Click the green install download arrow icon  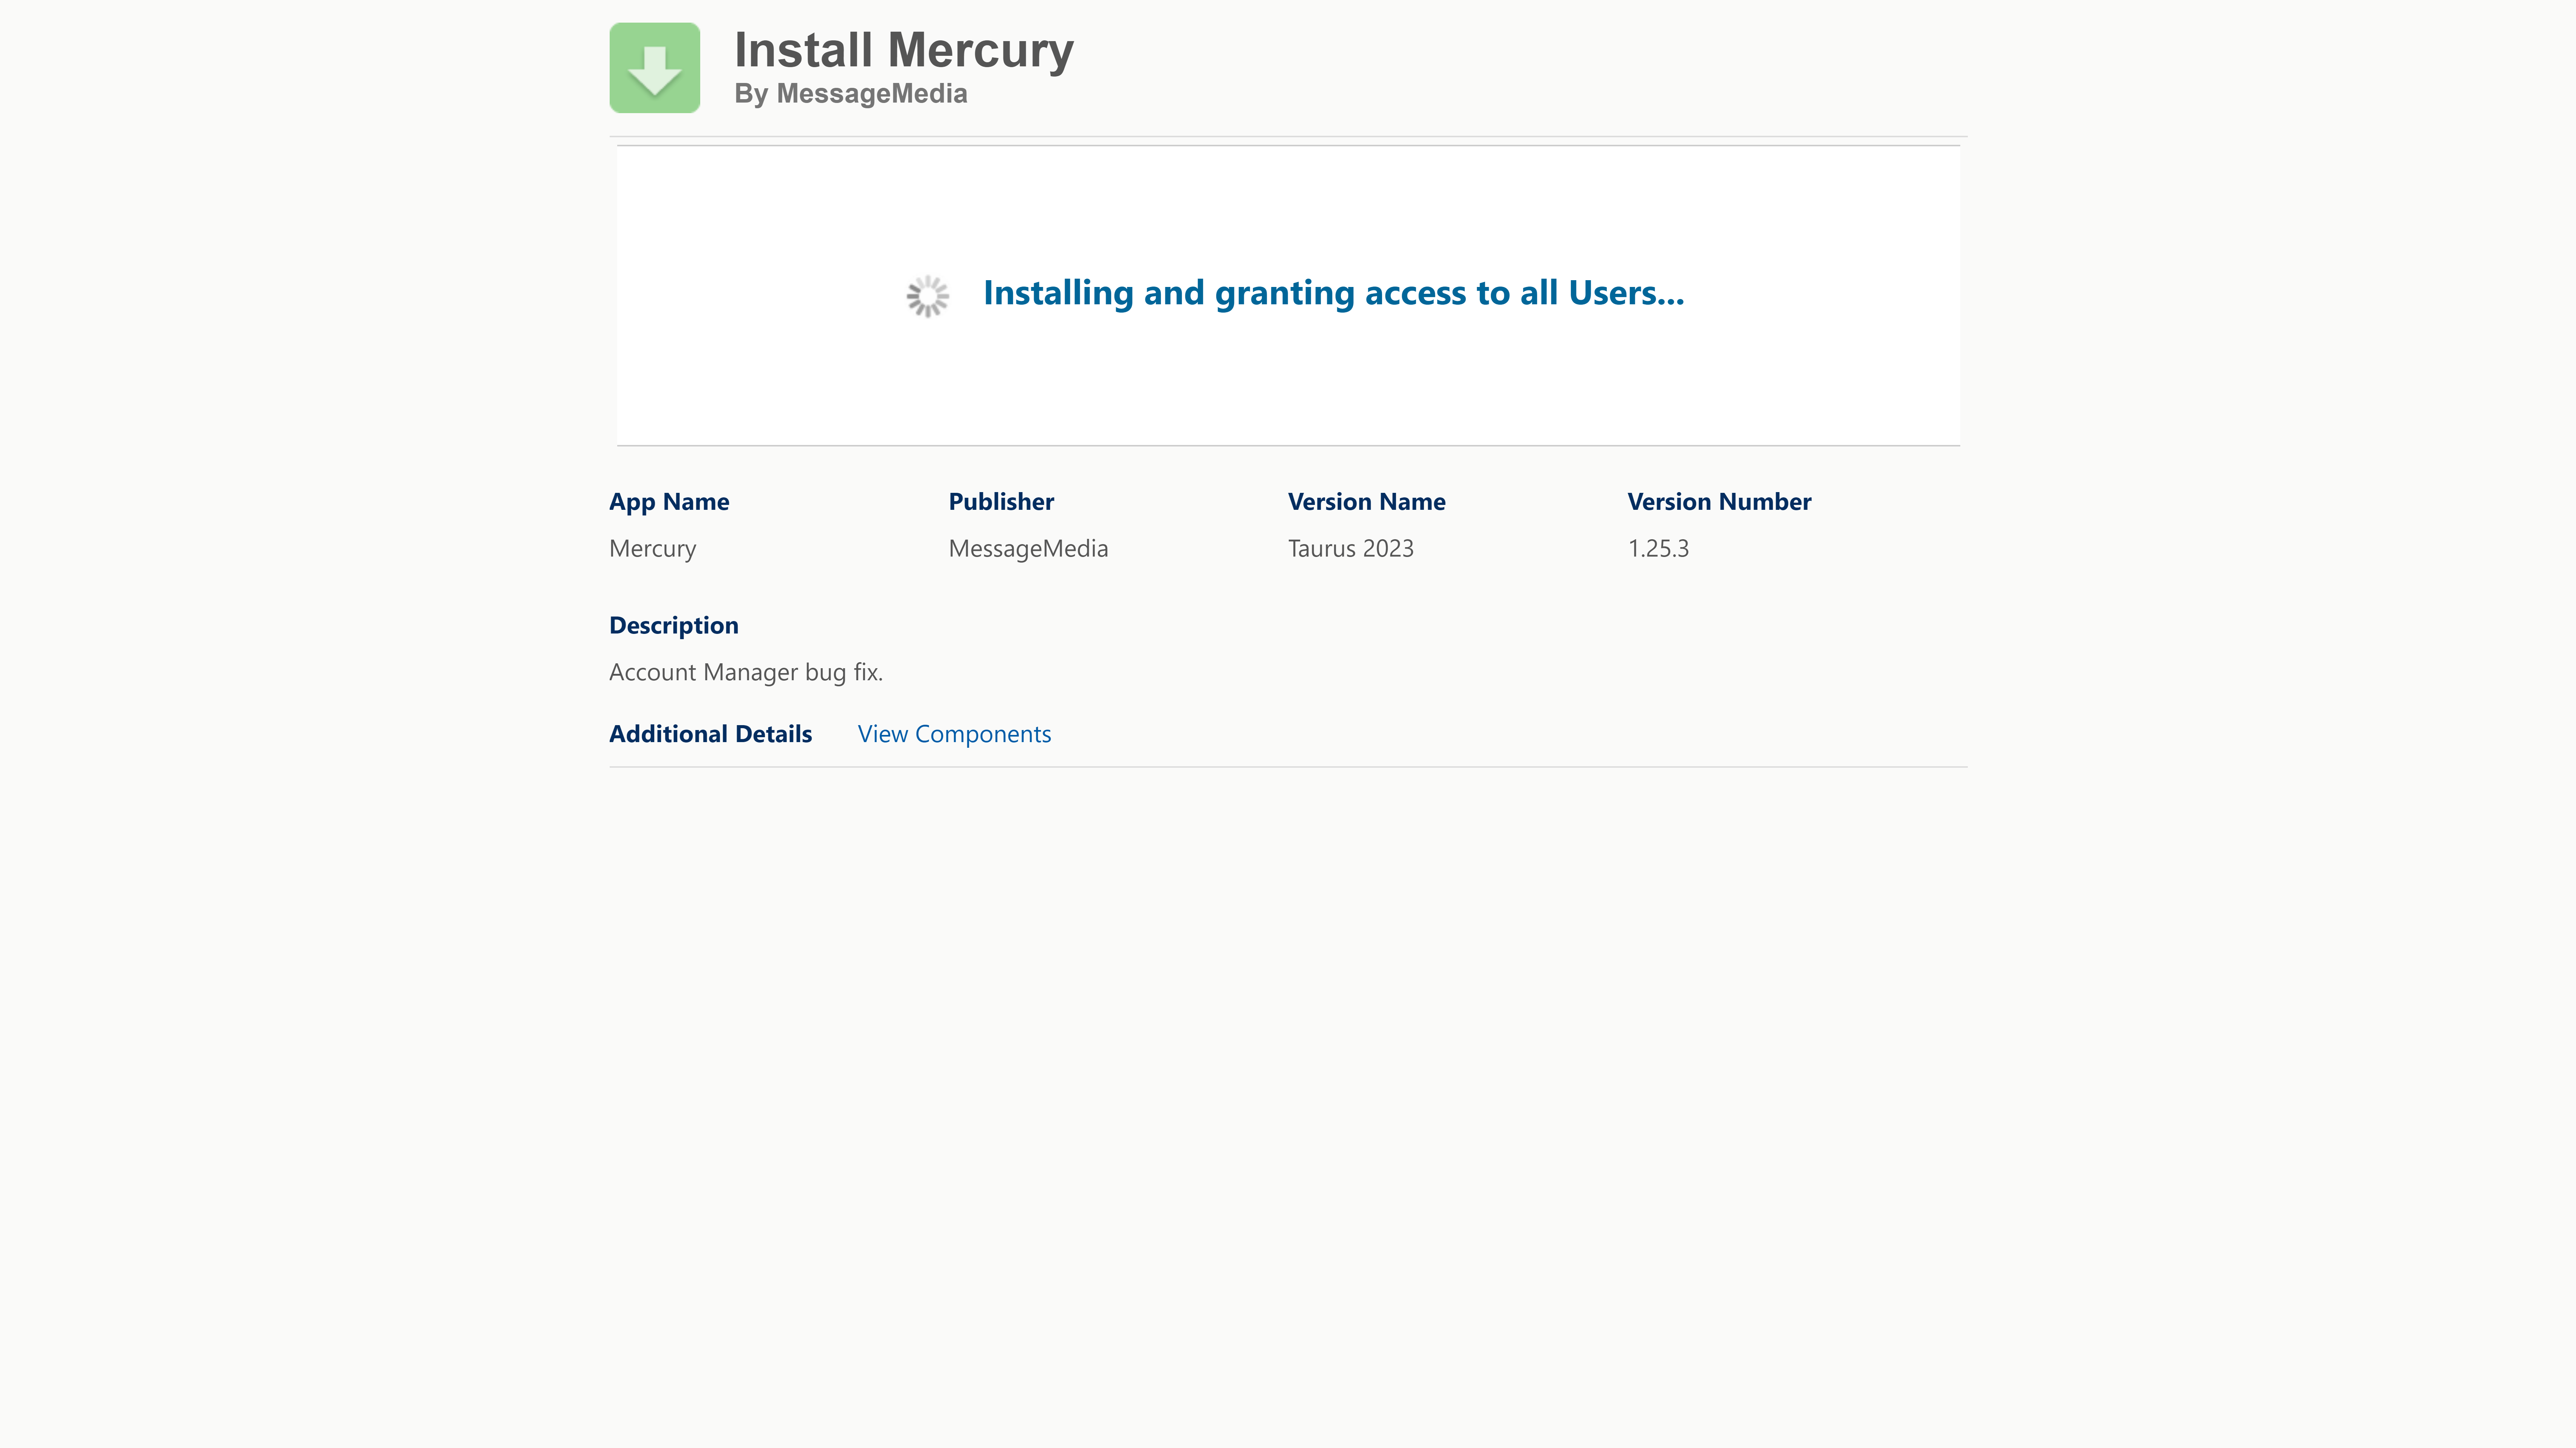pos(655,68)
